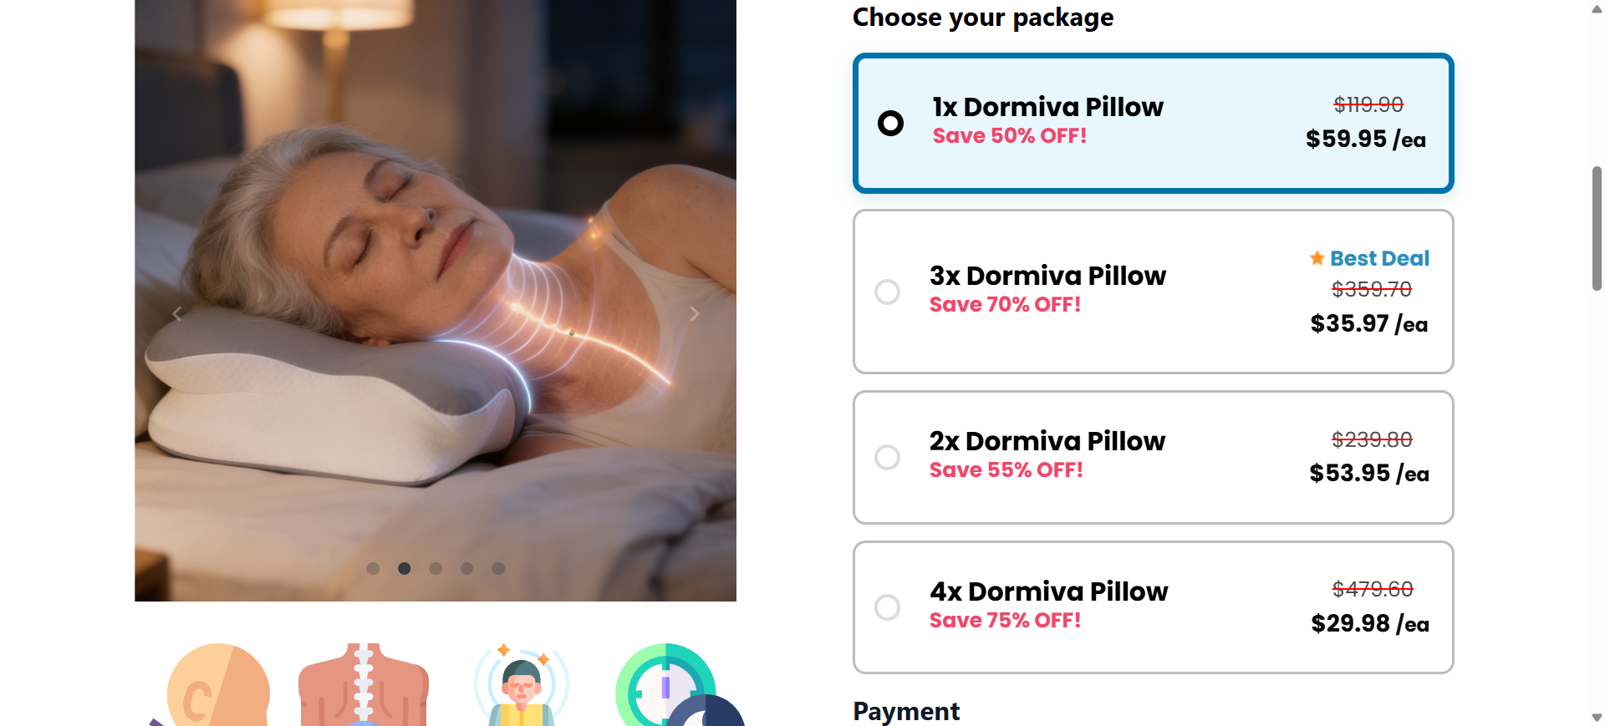Select the 4x Dormiva Pillow radio button
Image resolution: width=1605 pixels, height=726 pixels.
887,607
